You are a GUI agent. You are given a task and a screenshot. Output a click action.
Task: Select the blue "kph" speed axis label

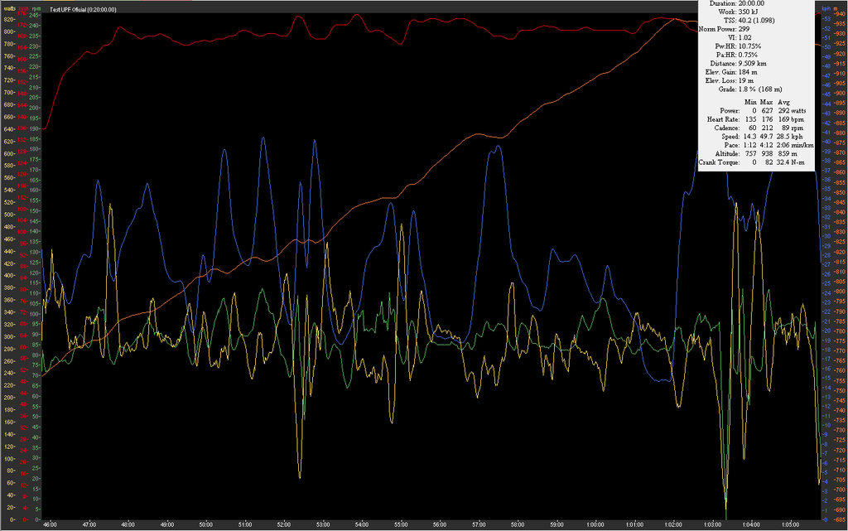click(x=824, y=9)
